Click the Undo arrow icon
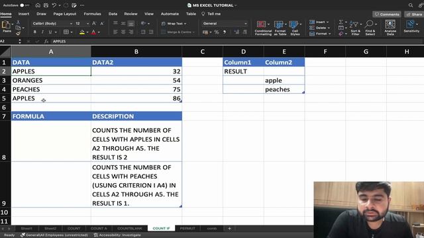Image resolution: width=424 pixels, height=238 pixels. click(x=54, y=5)
